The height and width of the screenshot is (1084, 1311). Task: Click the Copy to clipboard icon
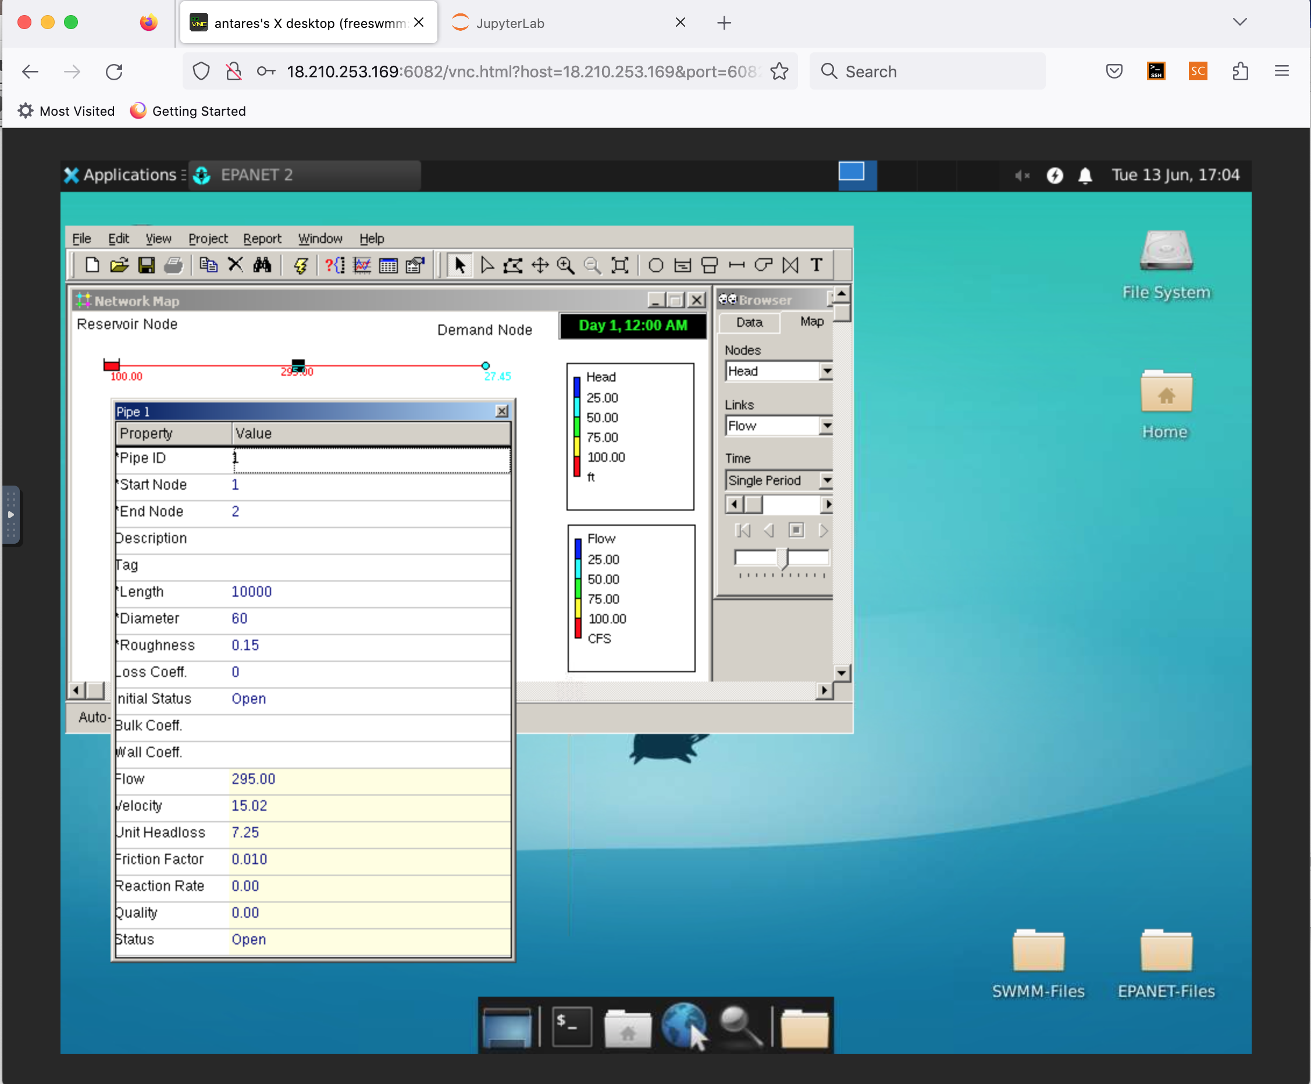(208, 265)
